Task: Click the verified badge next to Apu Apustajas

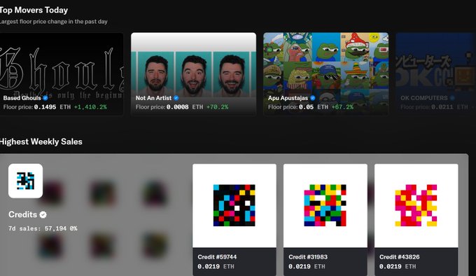Action: coord(313,98)
